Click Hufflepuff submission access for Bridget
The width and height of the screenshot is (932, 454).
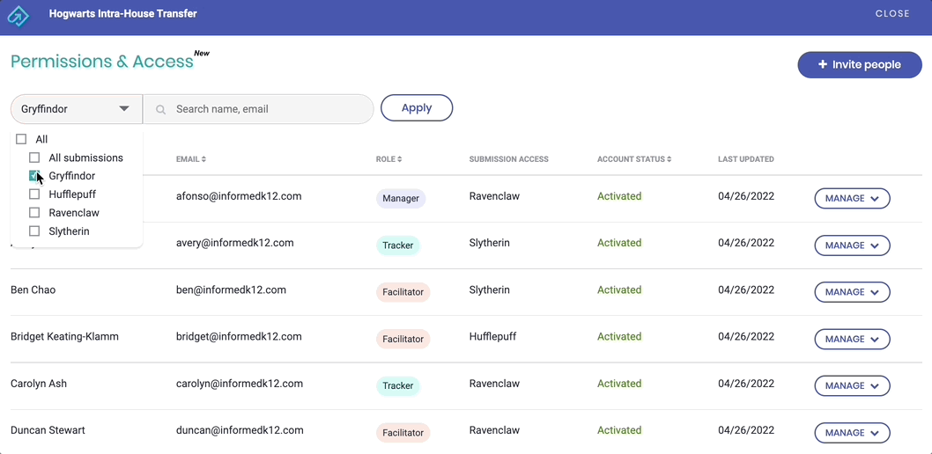[492, 337]
